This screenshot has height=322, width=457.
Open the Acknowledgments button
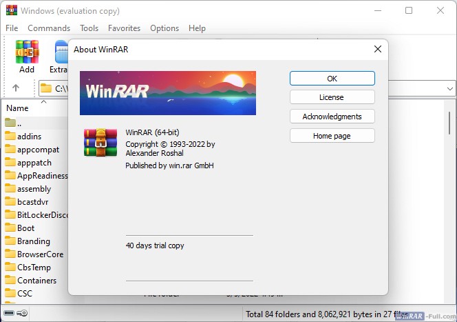332,117
